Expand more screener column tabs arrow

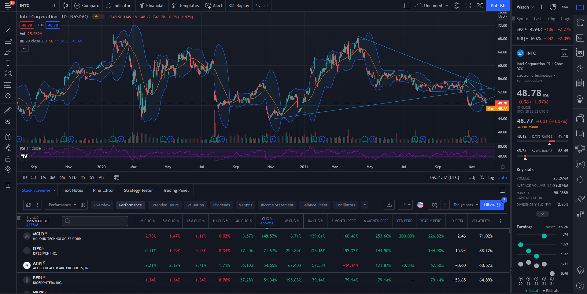pyautogui.click(x=364, y=205)
